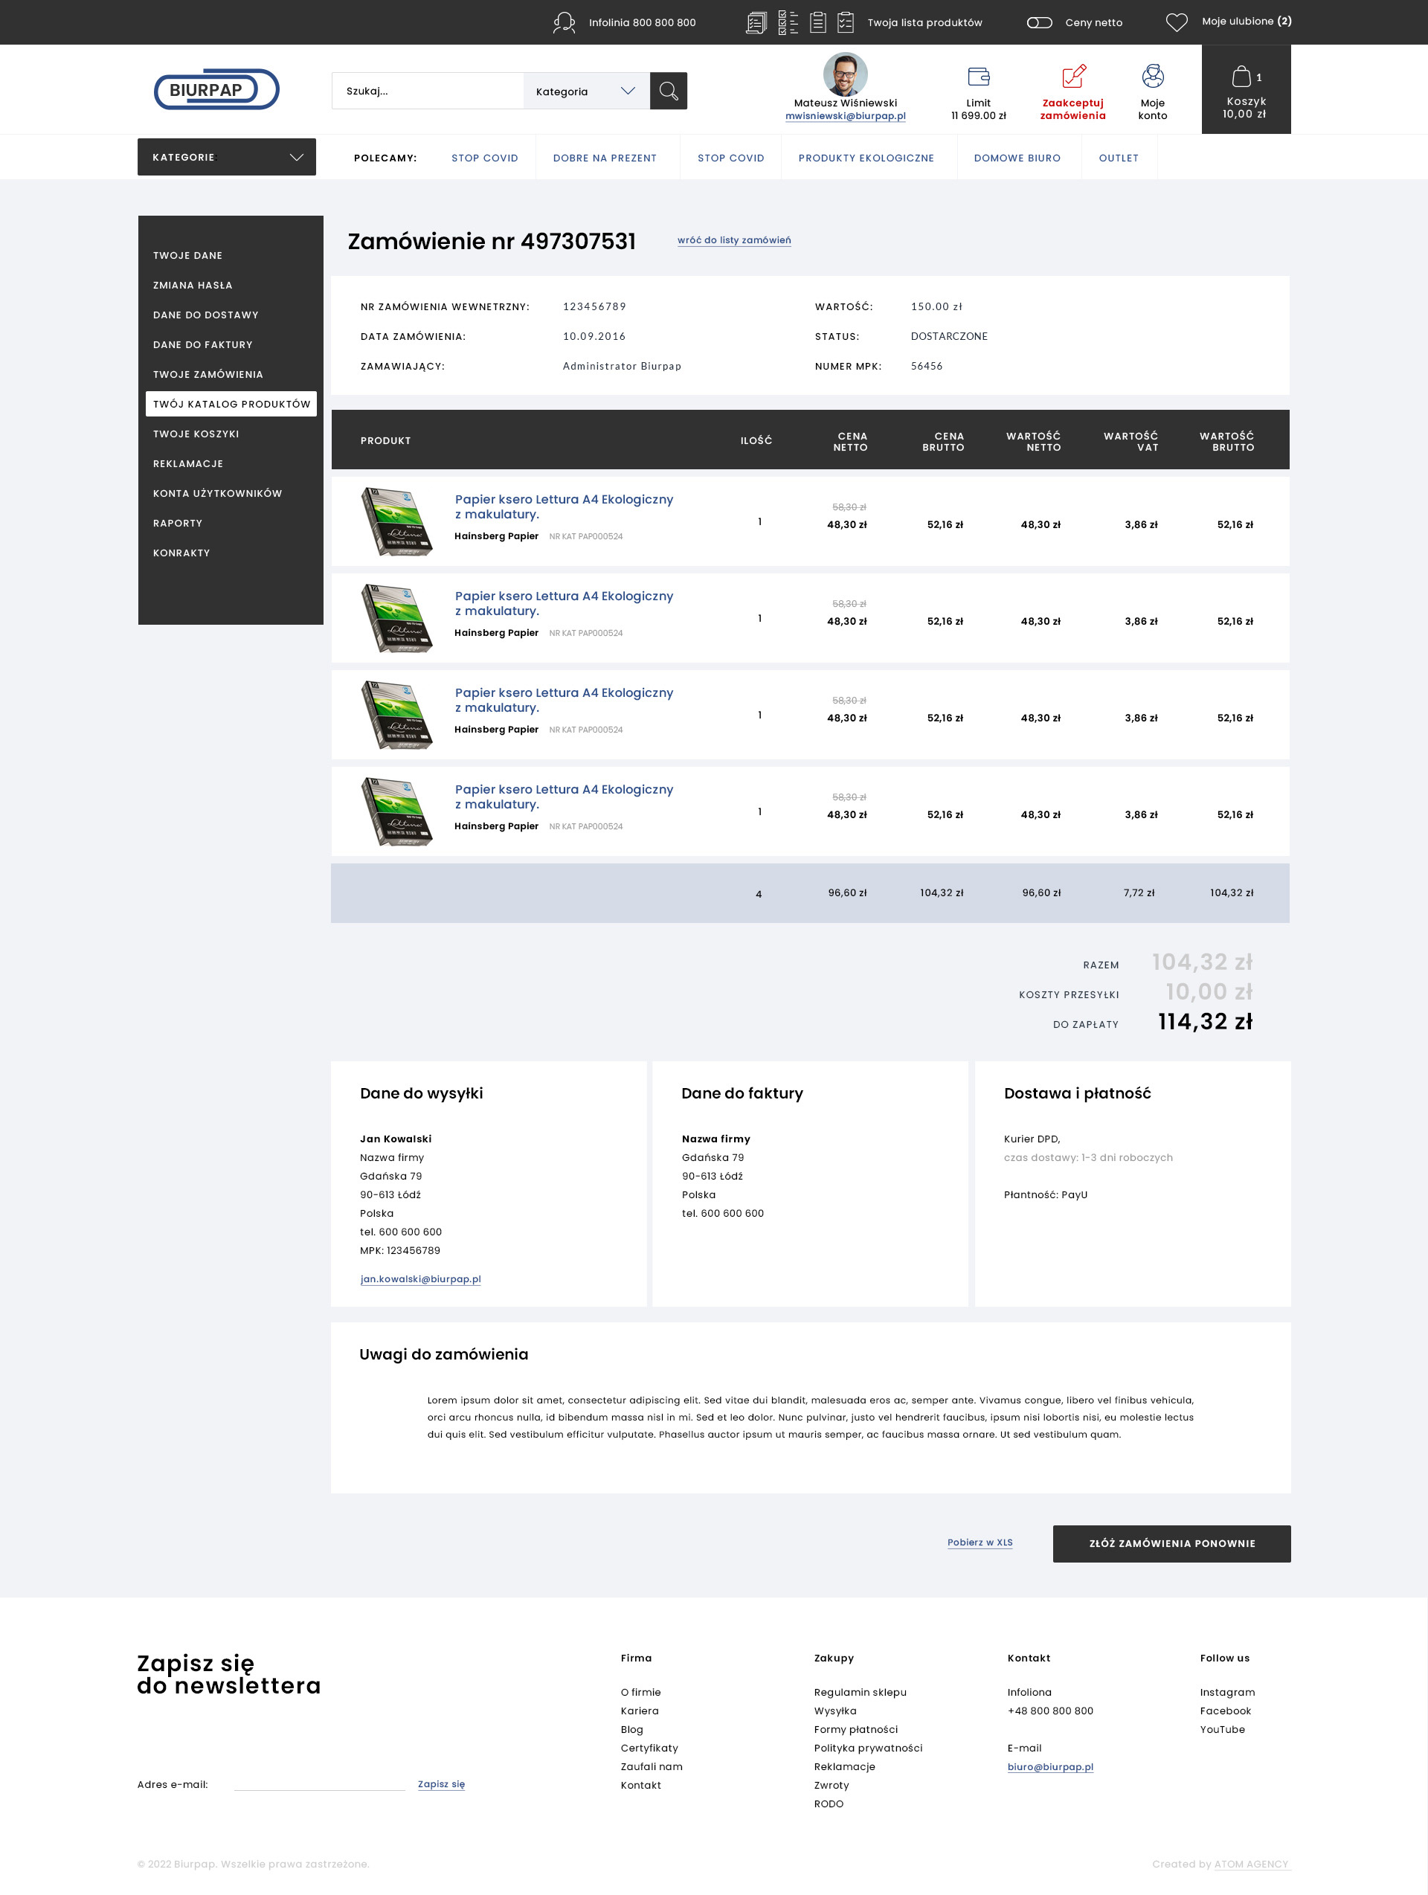Click the search magnifier icon
This screenshot has width=1428, height=1895.
tap(668, 91)
